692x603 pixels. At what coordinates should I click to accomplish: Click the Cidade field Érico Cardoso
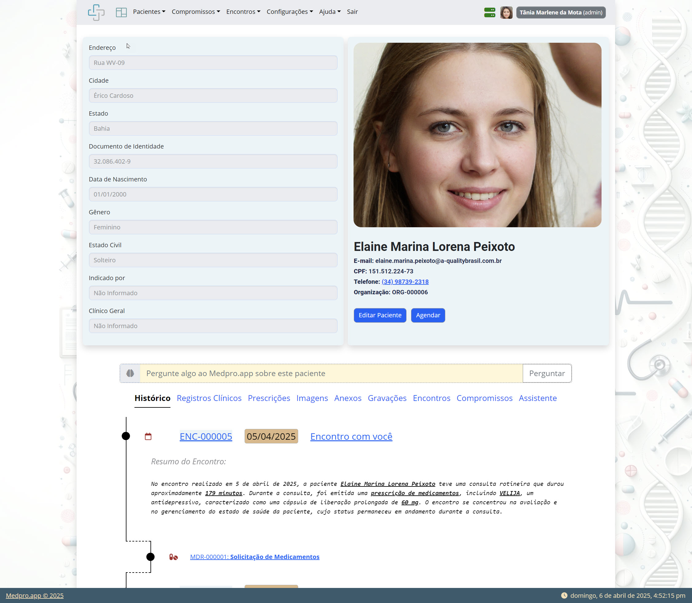213,96
